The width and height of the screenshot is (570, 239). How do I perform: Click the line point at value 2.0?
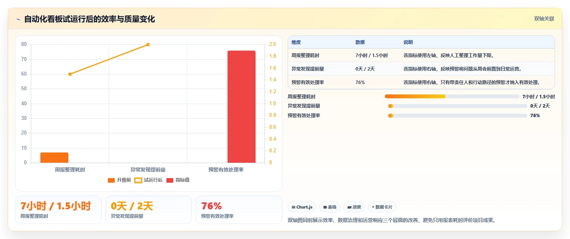coord(148,45)
